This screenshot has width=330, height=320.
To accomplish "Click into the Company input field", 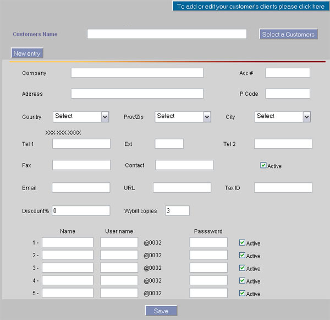I will coord(137,73).
